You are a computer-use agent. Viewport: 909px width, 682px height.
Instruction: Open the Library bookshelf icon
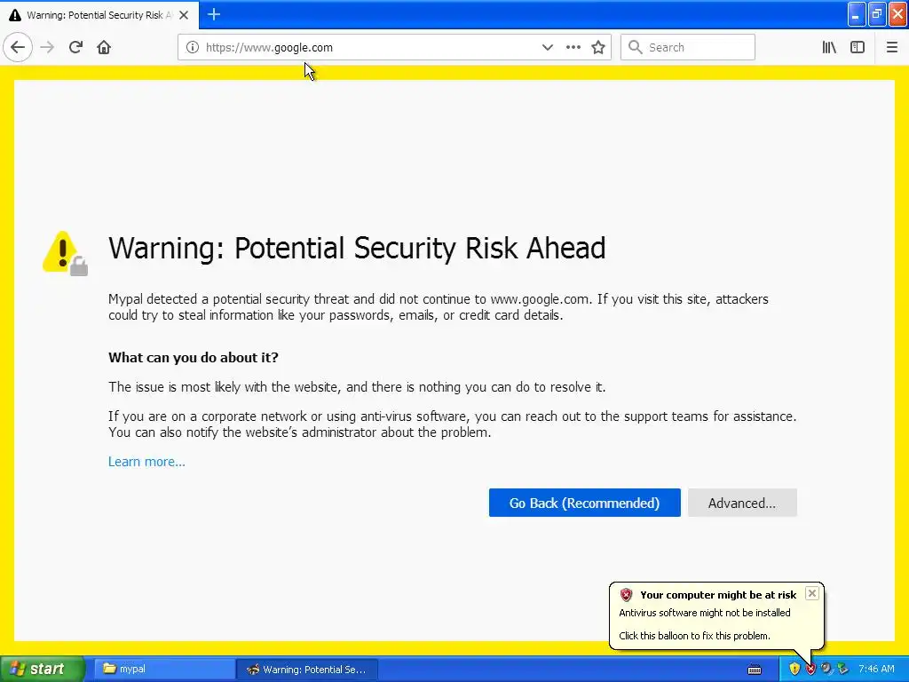(829, 48)
